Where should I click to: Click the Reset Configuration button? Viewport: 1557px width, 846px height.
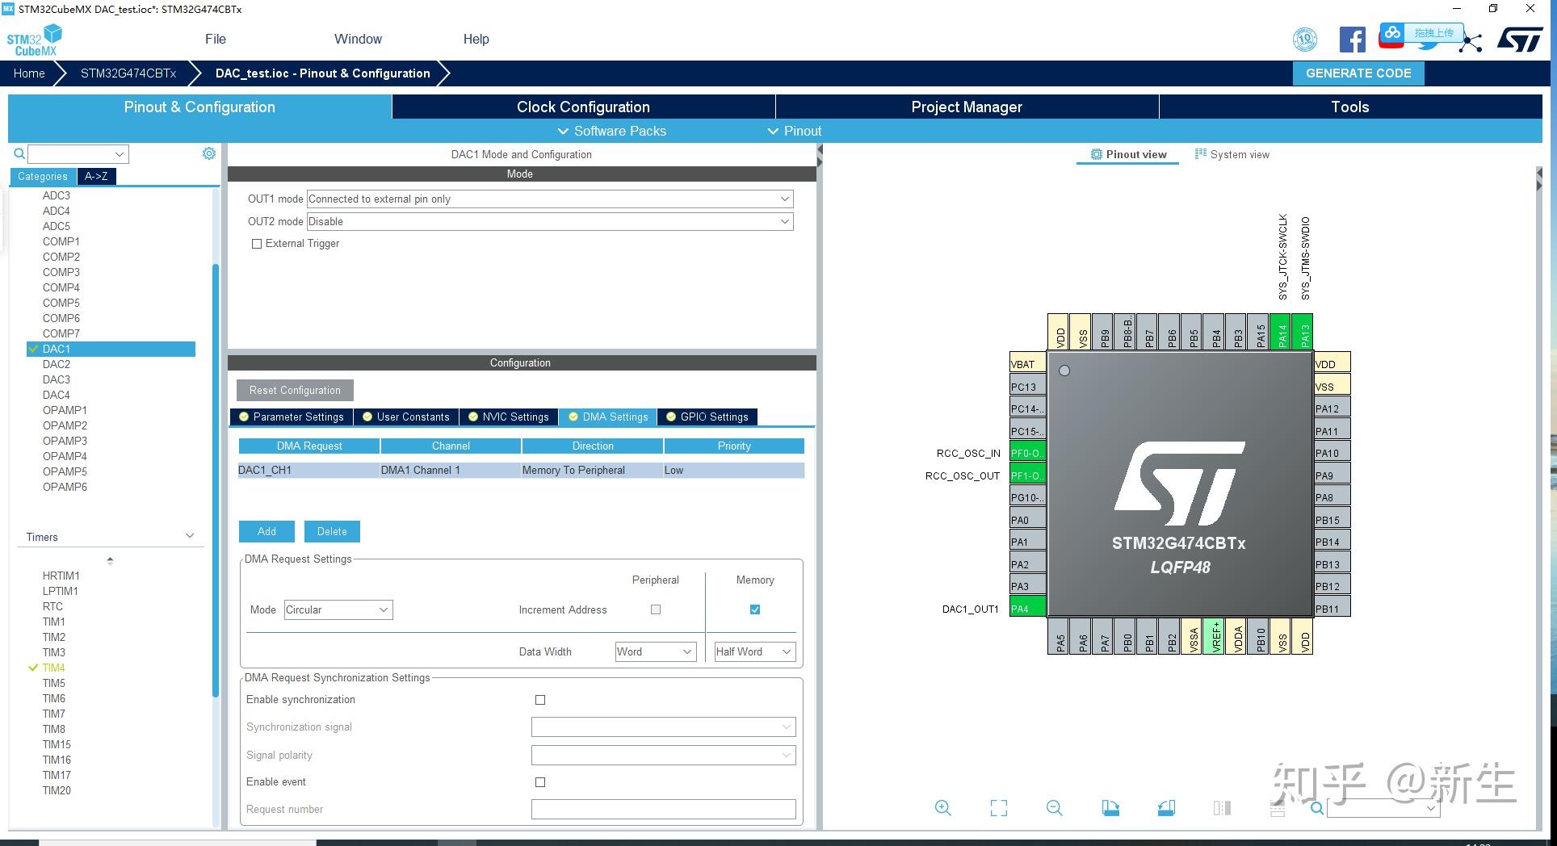click(294, 390)
